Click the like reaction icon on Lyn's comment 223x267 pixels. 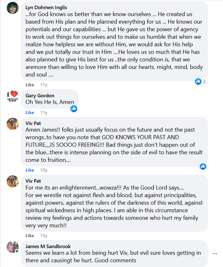pyautogui.click(x=198, y=81)
